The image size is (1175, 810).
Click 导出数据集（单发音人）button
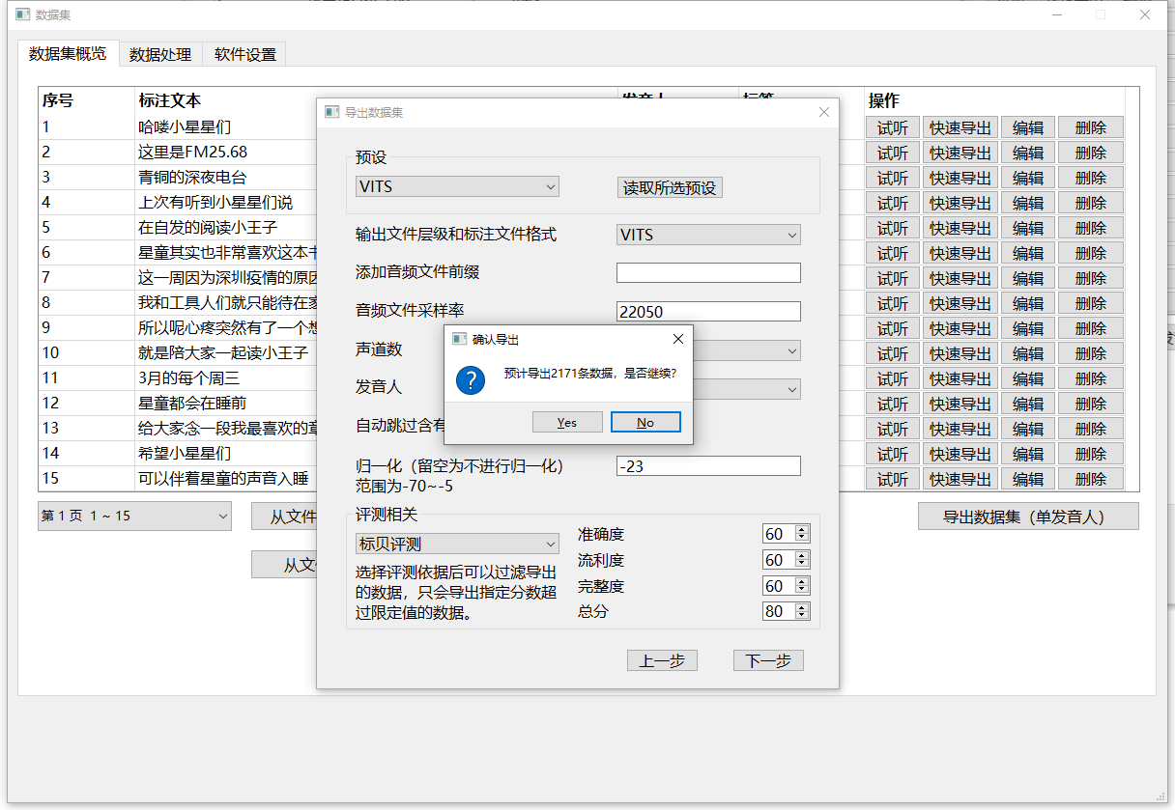[1028, 517]
